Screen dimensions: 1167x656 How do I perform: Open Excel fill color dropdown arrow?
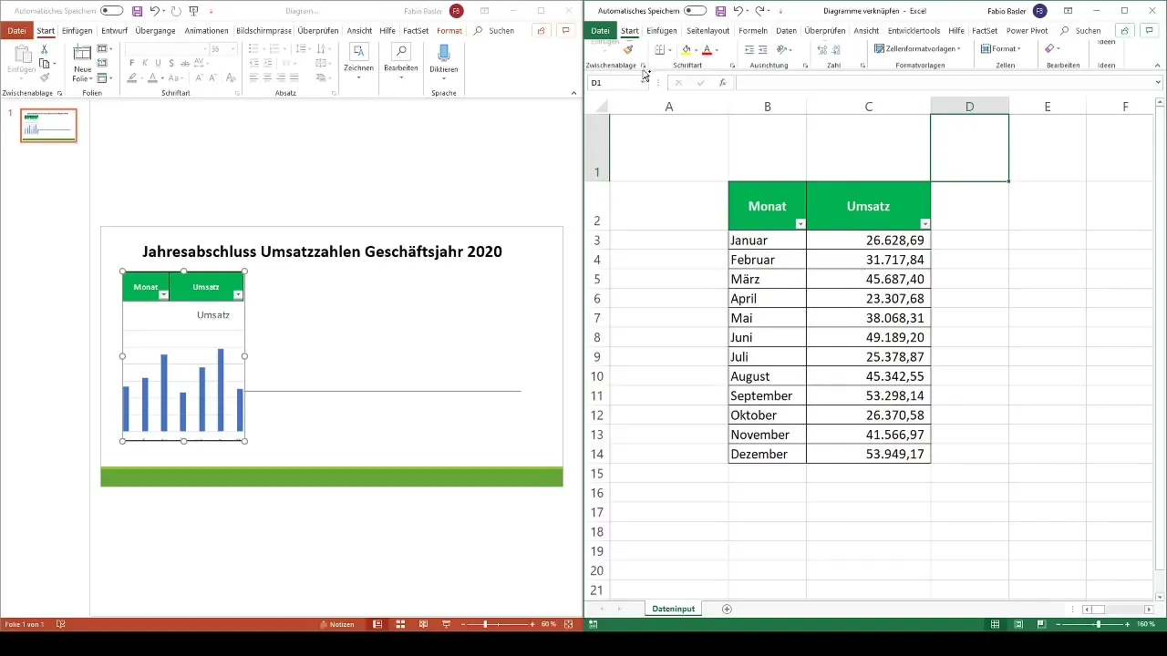696,50
